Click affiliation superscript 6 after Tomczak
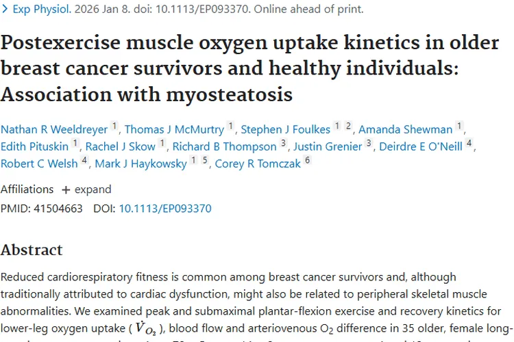The width and height of the screenshot is (514, 342). (308, 161)
